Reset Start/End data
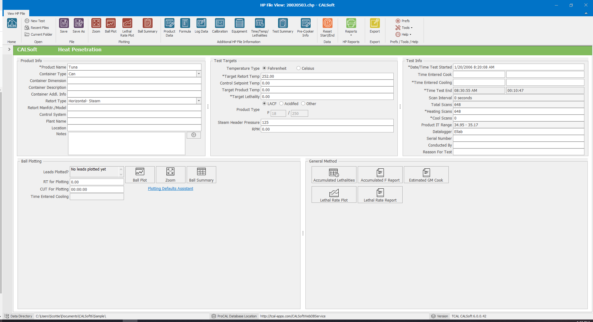 tap(327, 28)
